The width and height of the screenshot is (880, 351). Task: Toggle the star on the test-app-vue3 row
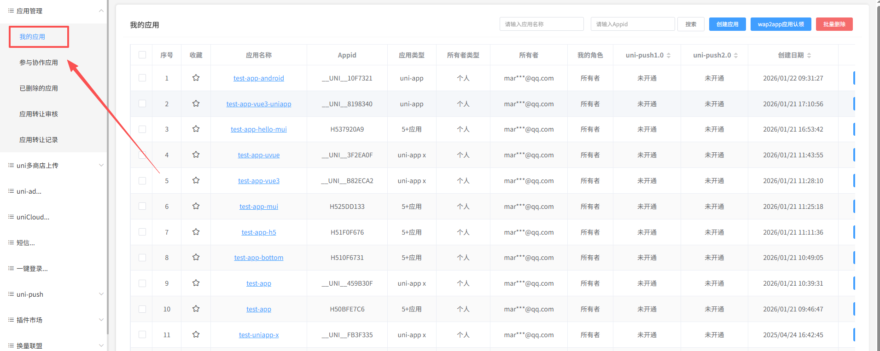click(196, 180)
